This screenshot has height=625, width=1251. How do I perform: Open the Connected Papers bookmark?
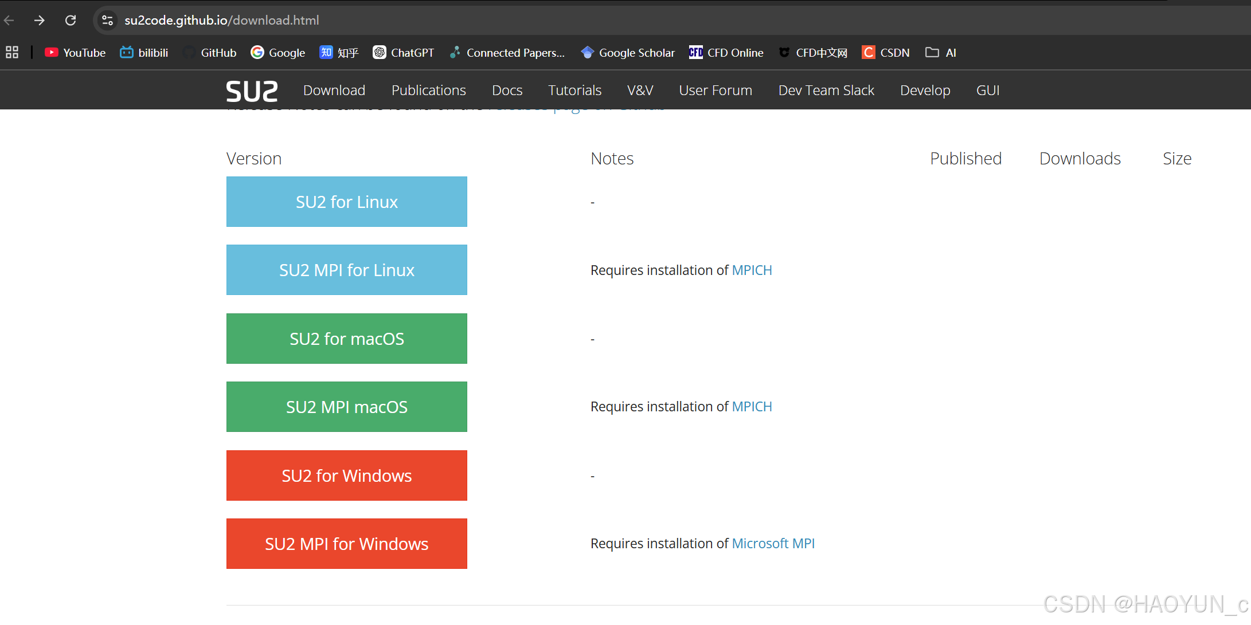(x=507, y=53)
